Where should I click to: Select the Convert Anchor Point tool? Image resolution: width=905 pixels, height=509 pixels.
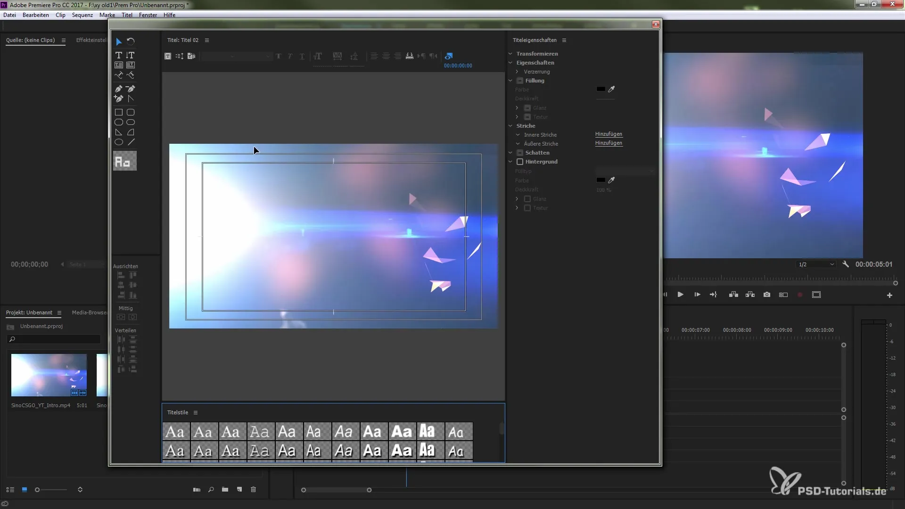pyautogui.click(x=131, y=99)
